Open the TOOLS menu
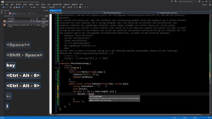 pyautogui.click(x=43, y=4)
